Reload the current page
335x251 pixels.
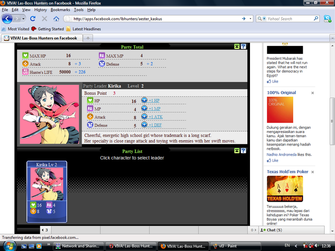[x=33, y=19]
